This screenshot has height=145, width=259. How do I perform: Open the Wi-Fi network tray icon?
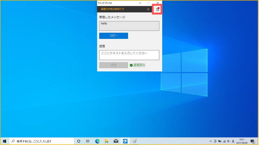(x=224, y=141)
